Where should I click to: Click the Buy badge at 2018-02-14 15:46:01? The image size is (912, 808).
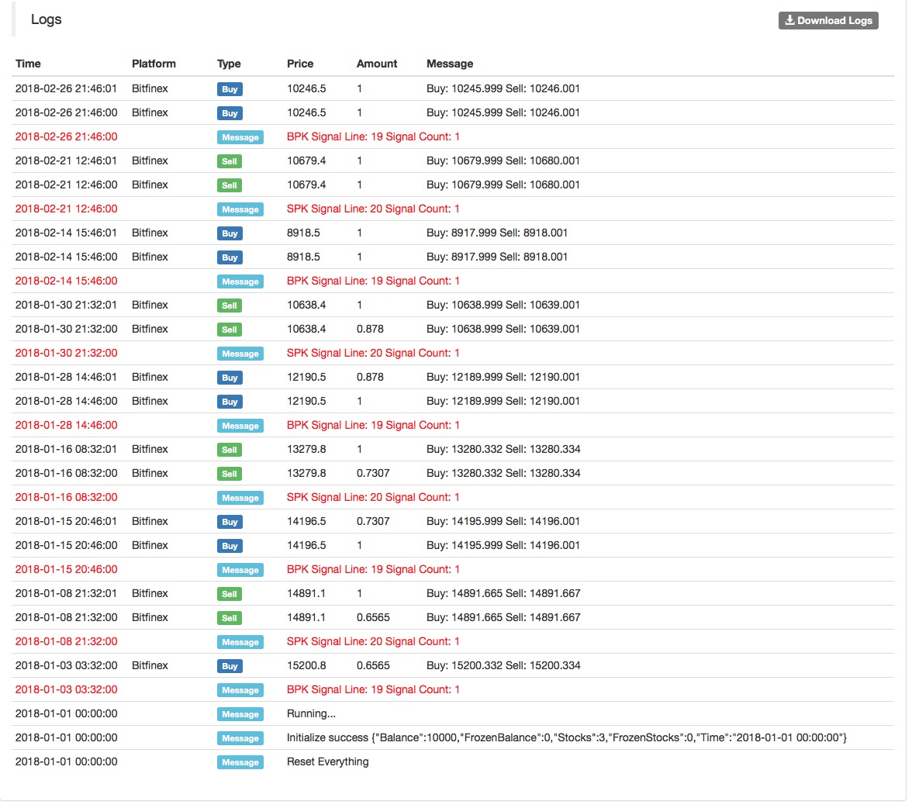230,233
